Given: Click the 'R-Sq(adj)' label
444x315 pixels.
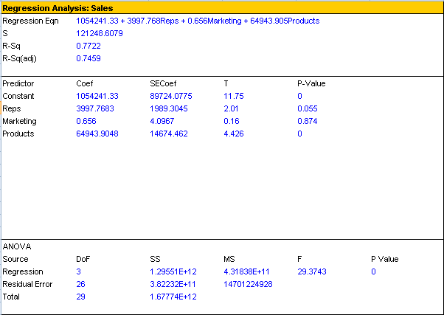Looking at the screenshot, I should (19, 58).
